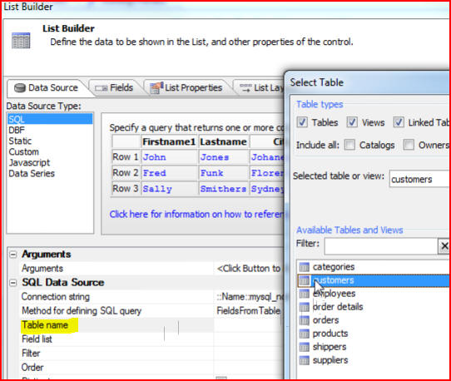Screen dimensions: 451x381
Task: Click the orders table icon
Action: point(304,320)
